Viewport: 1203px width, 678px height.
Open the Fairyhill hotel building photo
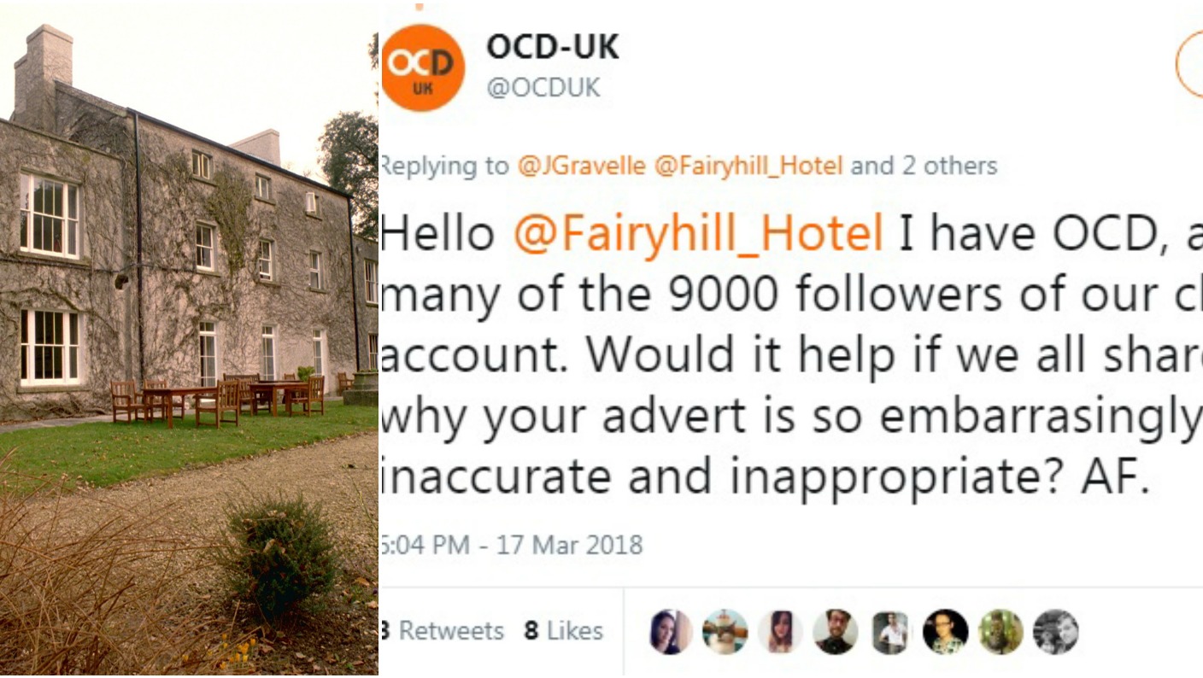[x=189, y=339]
